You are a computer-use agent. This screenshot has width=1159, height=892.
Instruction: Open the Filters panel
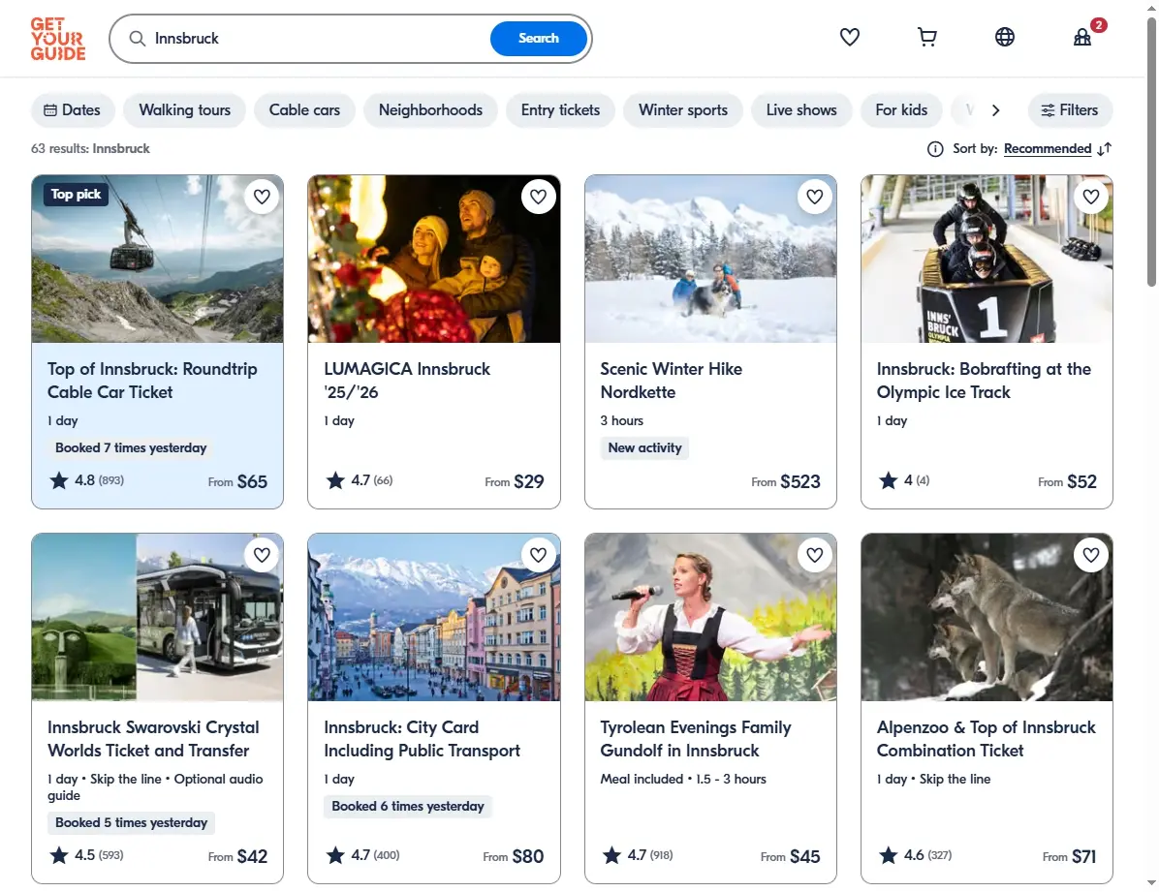1070,110
